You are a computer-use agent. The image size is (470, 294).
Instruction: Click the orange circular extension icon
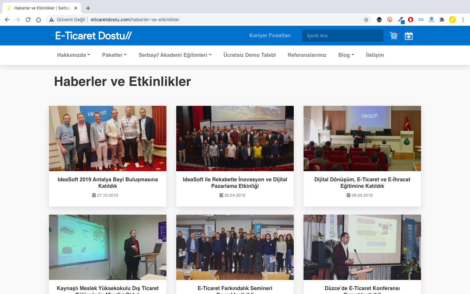(x=390, y=20)
